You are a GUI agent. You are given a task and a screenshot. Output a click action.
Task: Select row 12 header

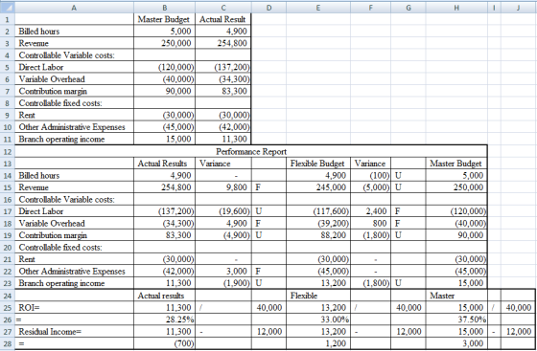[8, 152]
